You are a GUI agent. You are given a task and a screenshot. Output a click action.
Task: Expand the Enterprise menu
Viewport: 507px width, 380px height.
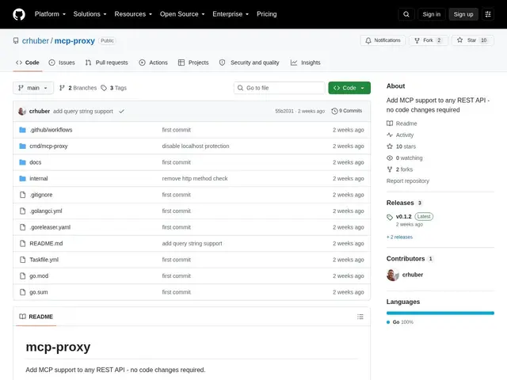pos(231,14)
